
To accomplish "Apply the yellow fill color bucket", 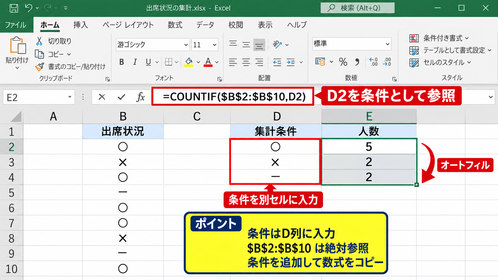I will (x=189, y=62).
